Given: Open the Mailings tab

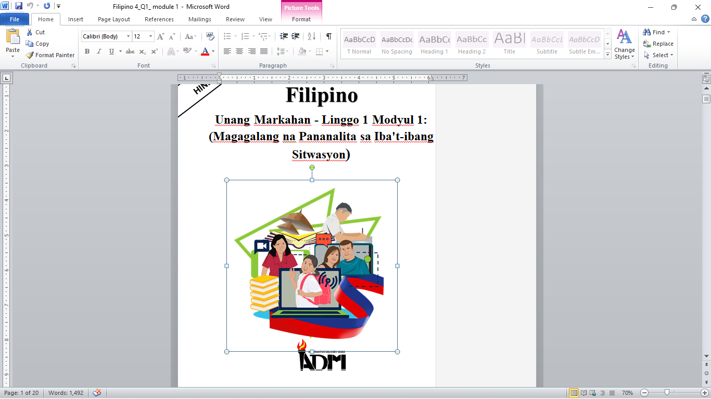Looking at the screenshot, I should 200,19.
